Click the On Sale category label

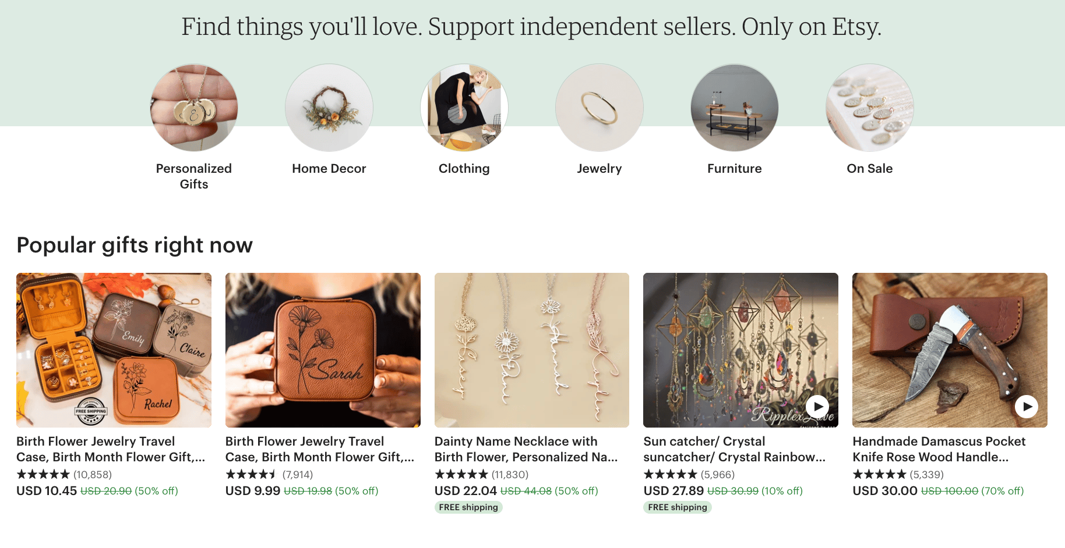(870, 168)
